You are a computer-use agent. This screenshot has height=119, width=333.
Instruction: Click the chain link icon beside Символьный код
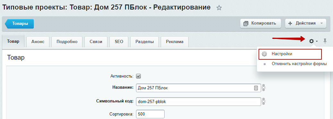264,101
